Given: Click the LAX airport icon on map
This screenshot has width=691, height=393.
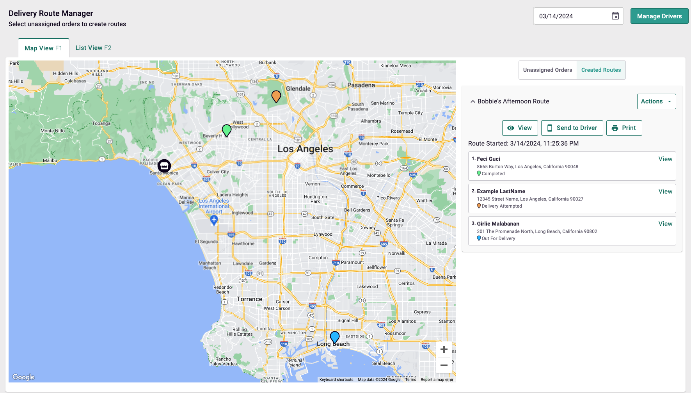Looking at the screenshot, I should point(214,220).
